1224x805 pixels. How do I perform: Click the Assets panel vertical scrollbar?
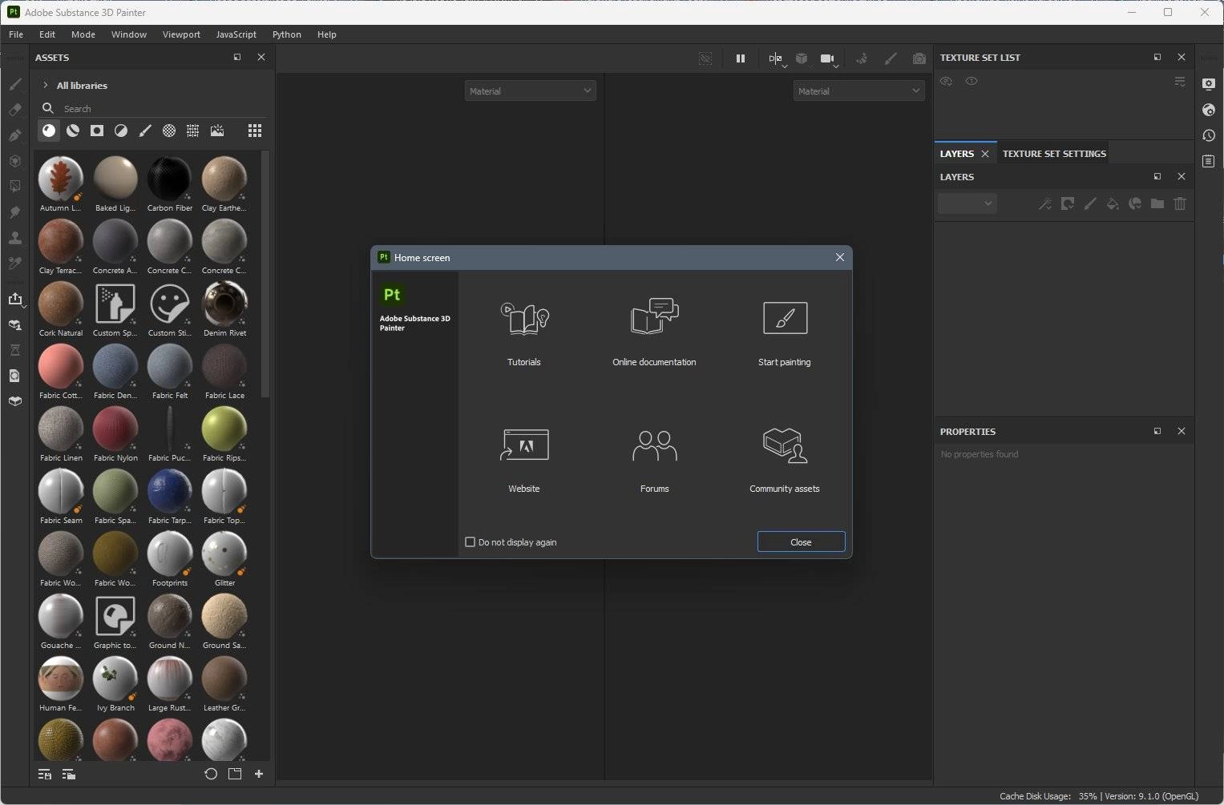(x=265, y=274)
